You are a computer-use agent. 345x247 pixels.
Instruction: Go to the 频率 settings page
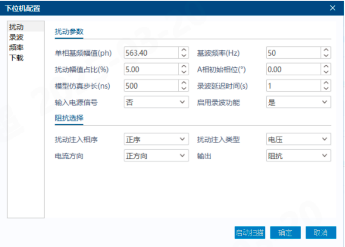[17, 48]
